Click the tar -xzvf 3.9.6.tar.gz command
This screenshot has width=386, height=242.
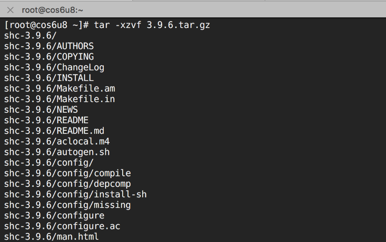(x=152, y=25)
